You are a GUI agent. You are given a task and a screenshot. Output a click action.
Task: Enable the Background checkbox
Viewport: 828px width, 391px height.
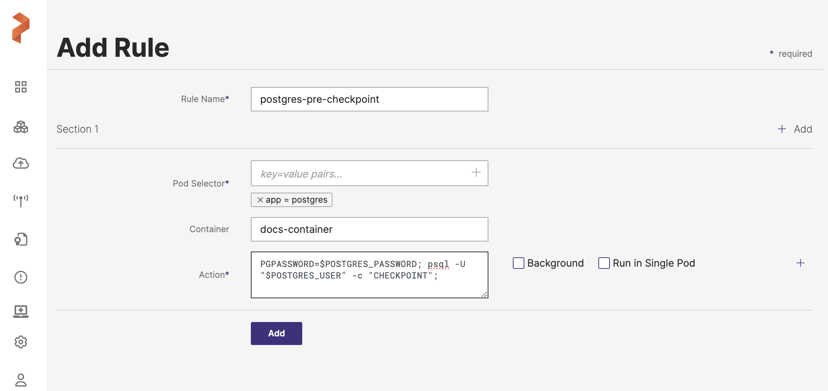[518, 263]
